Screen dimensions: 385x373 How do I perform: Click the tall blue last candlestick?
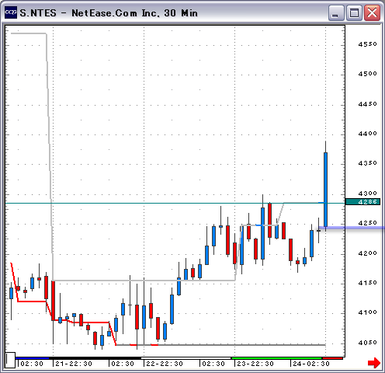coord(325,190)
